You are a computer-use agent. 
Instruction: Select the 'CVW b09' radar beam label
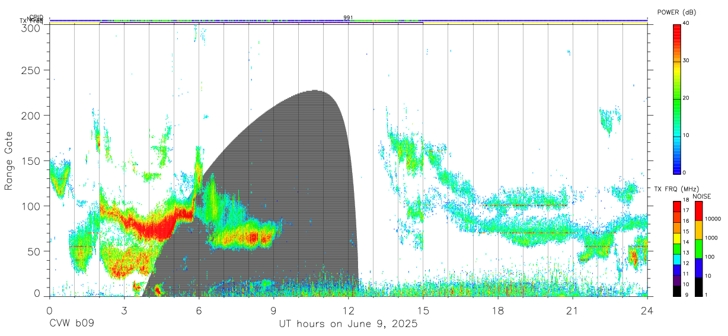point(71,324)
